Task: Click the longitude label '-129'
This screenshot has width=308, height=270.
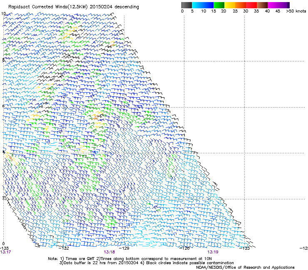Action: tap(124, 248)
